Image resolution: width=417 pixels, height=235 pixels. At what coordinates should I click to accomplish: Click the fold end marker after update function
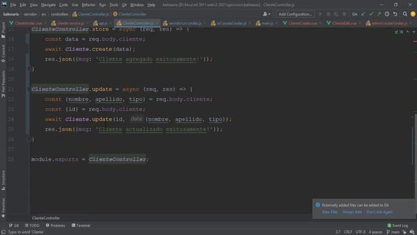pos(29,139)
